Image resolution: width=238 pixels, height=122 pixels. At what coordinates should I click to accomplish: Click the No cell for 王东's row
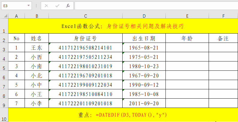point(16,47)
